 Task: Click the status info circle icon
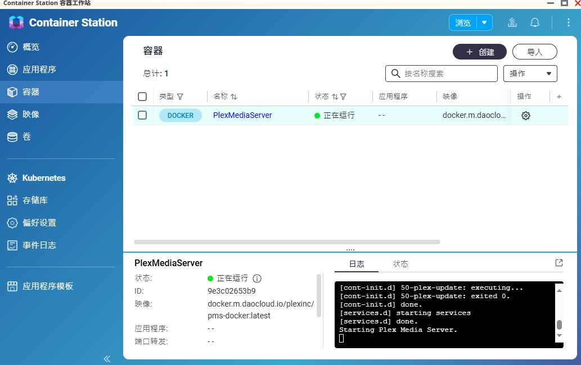click(257, 279)
